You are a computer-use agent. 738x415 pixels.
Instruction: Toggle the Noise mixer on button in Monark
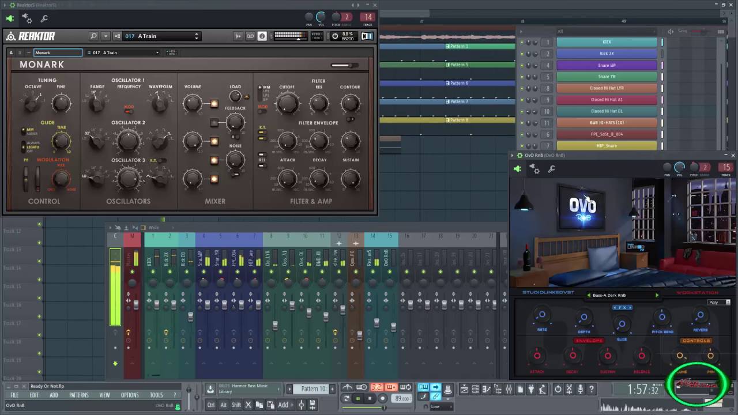coord(214,160)
